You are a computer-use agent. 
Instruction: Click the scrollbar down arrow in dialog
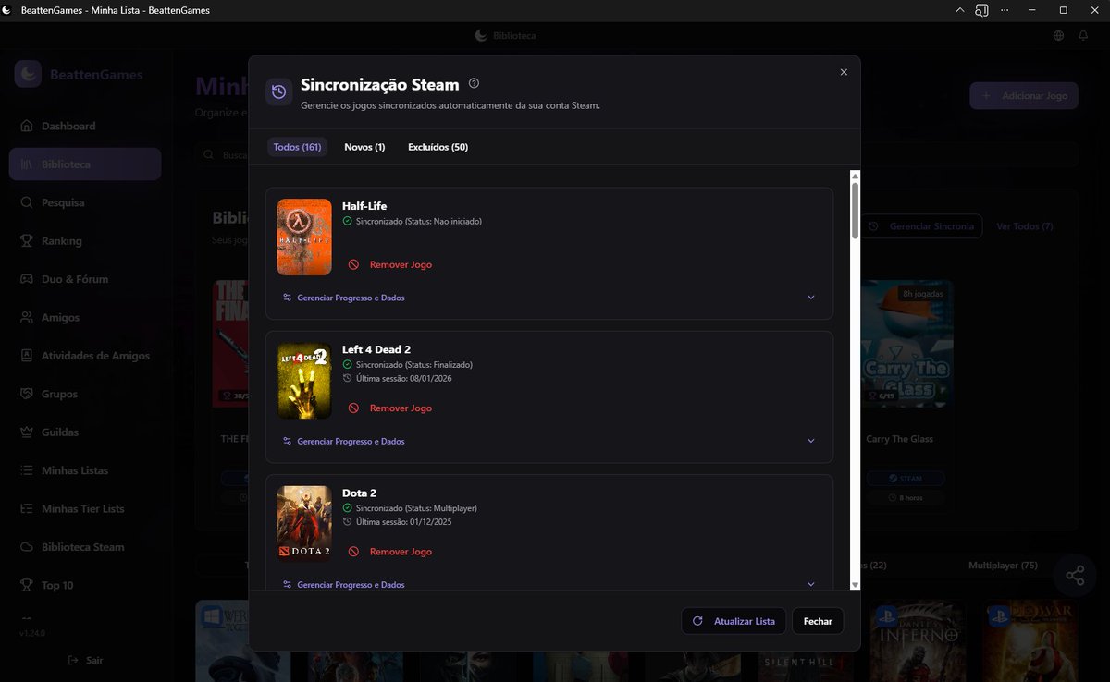coord(855,585)
